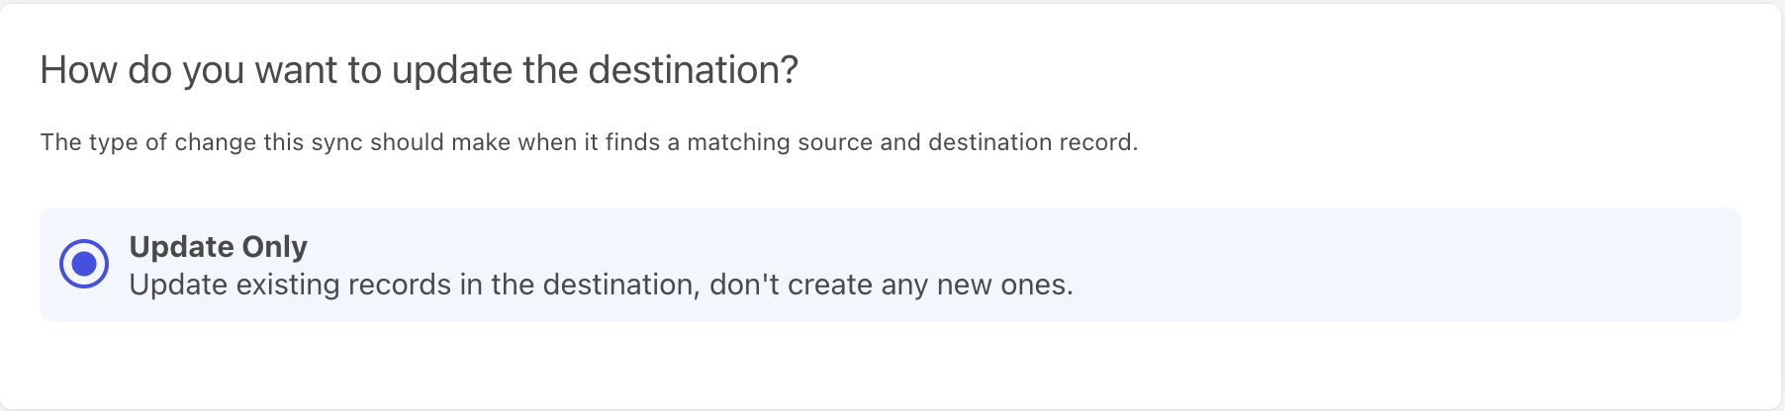Click the "Update Only" bold label
This screenshot has height=411, width=1785.
coord(218,246)
